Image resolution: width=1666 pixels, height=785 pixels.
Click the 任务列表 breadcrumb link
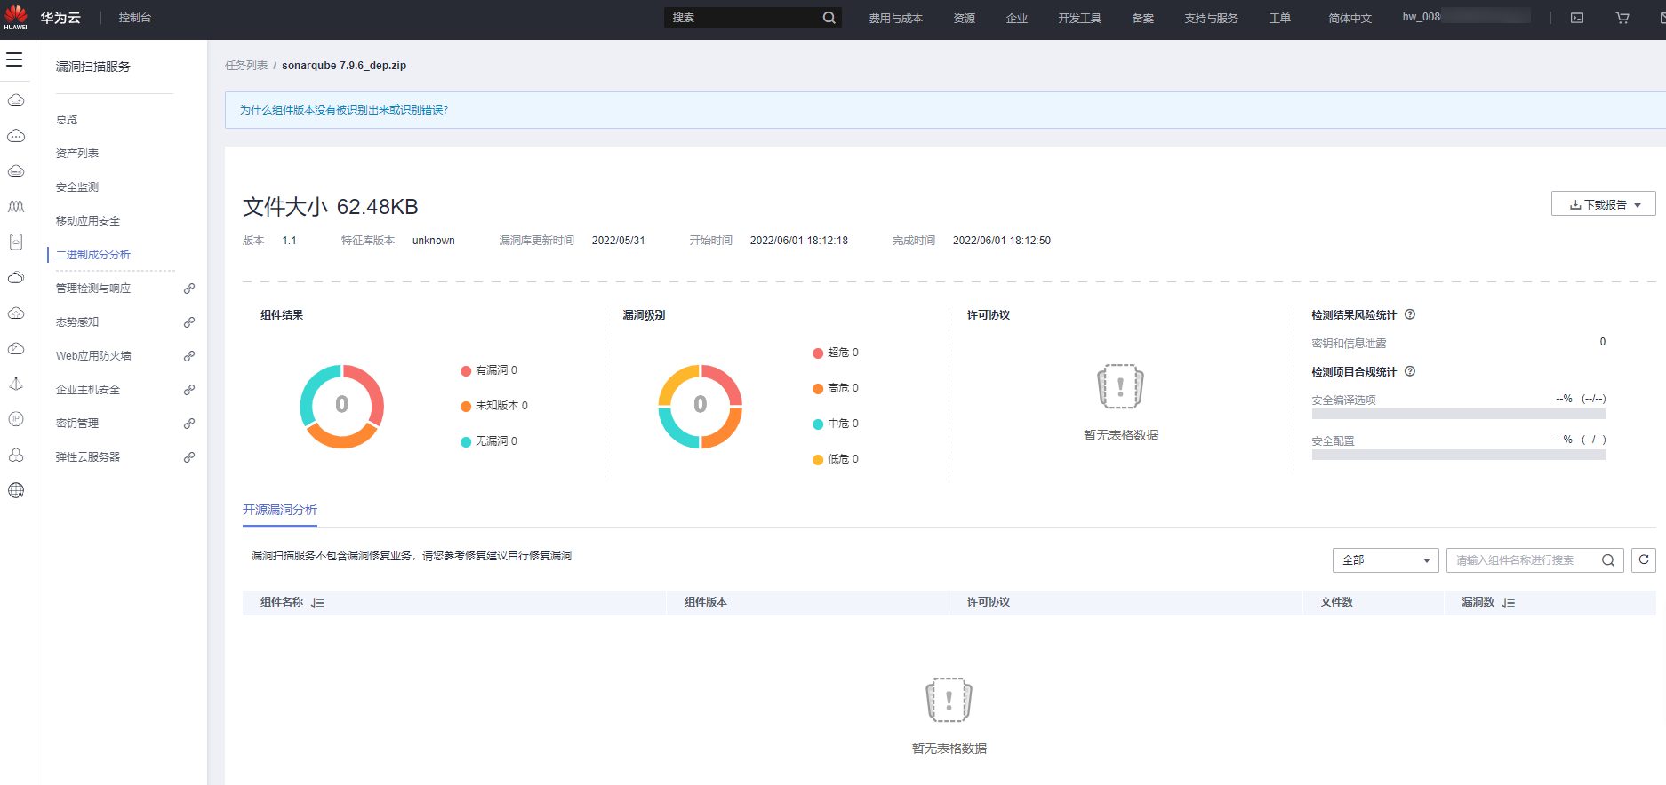246,66
